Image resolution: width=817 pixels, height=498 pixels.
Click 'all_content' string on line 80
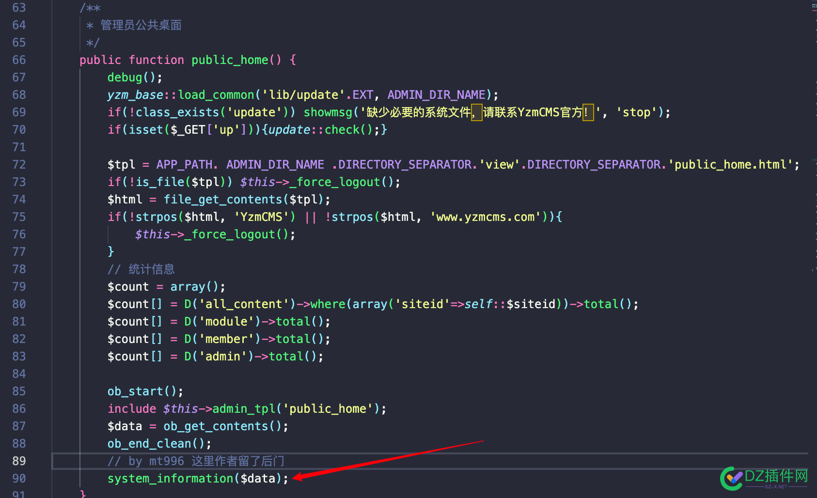pyautogui.click(x=244, y=304)
